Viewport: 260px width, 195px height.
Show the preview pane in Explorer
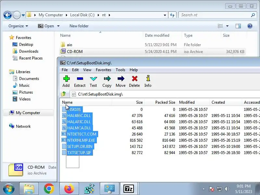[x=238, y=26]
